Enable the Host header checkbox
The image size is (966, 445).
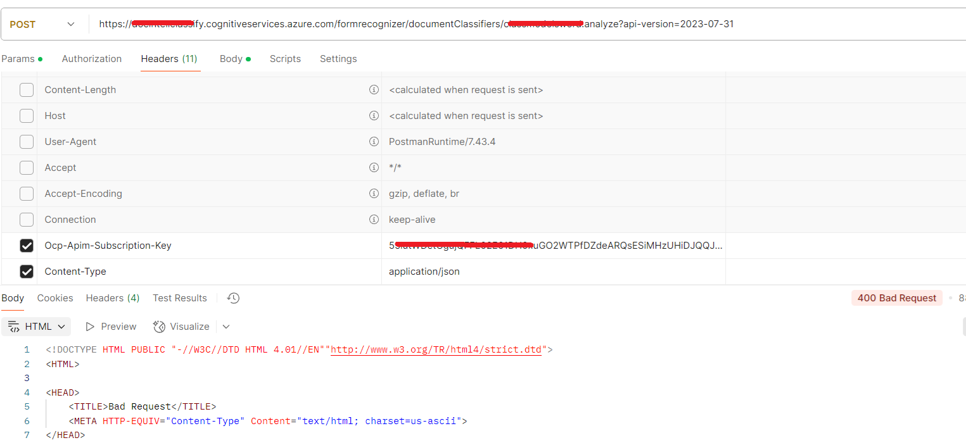coord(26,115)
